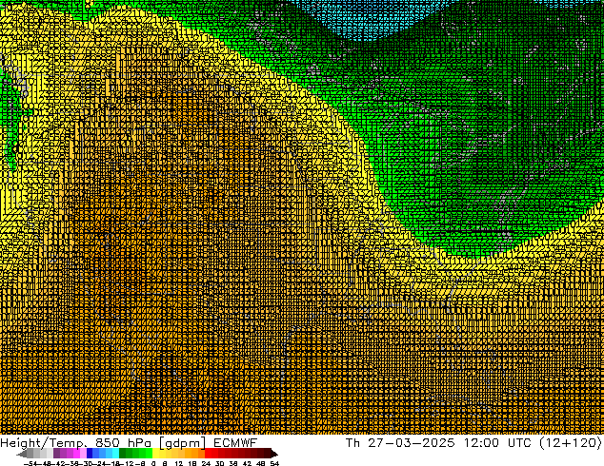
Task: Click the date "Th 27-03-2025"
Action: click(x=400, y=442)
